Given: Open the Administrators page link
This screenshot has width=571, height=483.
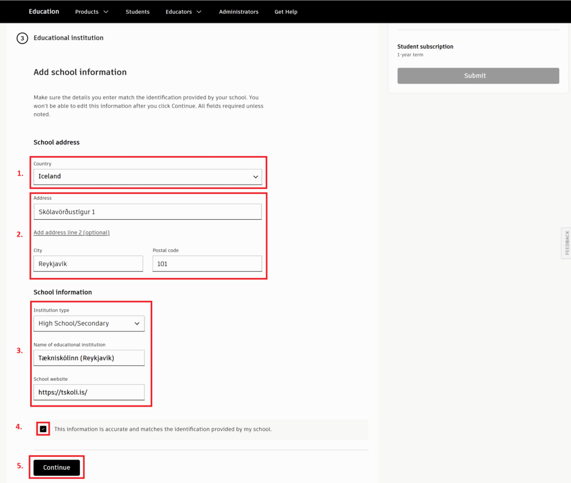Looking at the screenshot, I should coord(239,12).
